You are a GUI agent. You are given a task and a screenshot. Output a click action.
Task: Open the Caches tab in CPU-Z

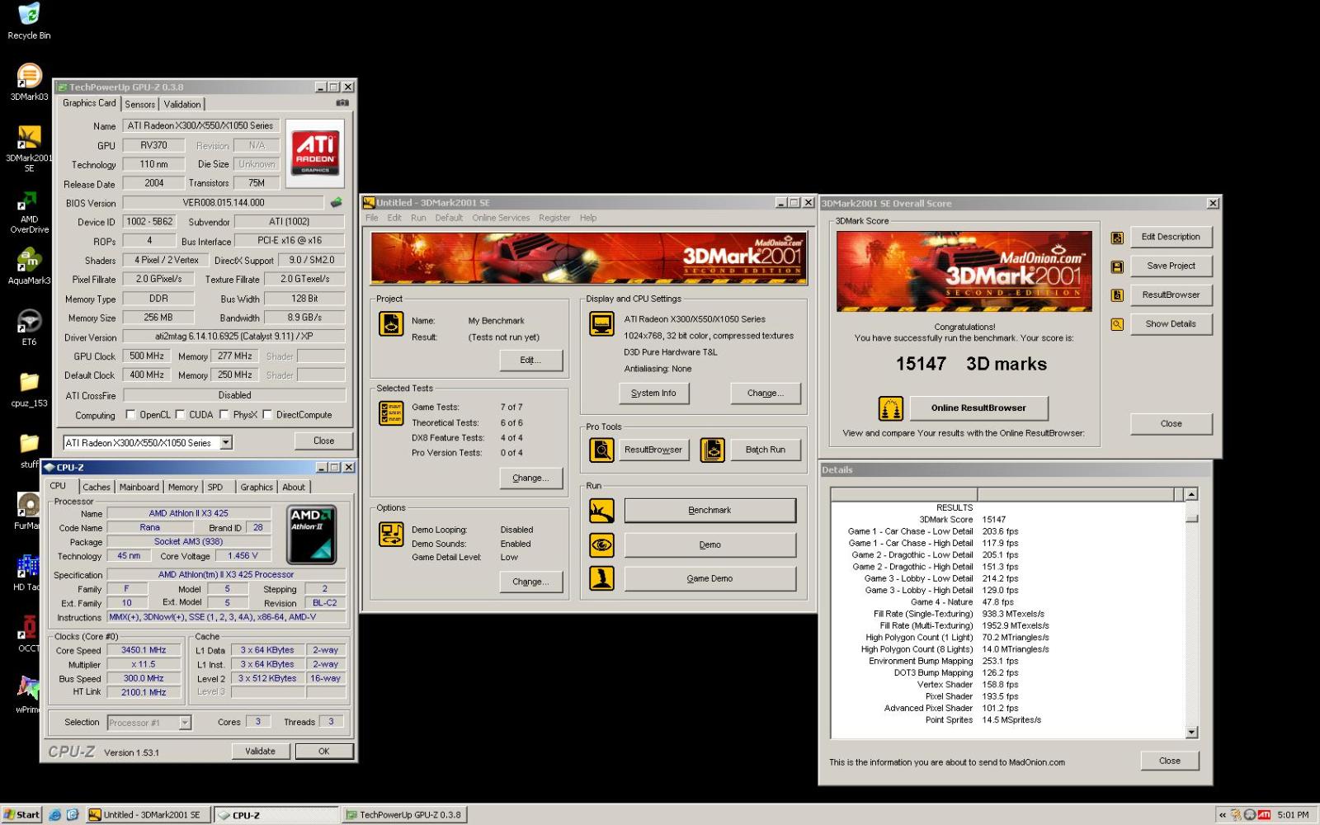(x=97, y=487)
